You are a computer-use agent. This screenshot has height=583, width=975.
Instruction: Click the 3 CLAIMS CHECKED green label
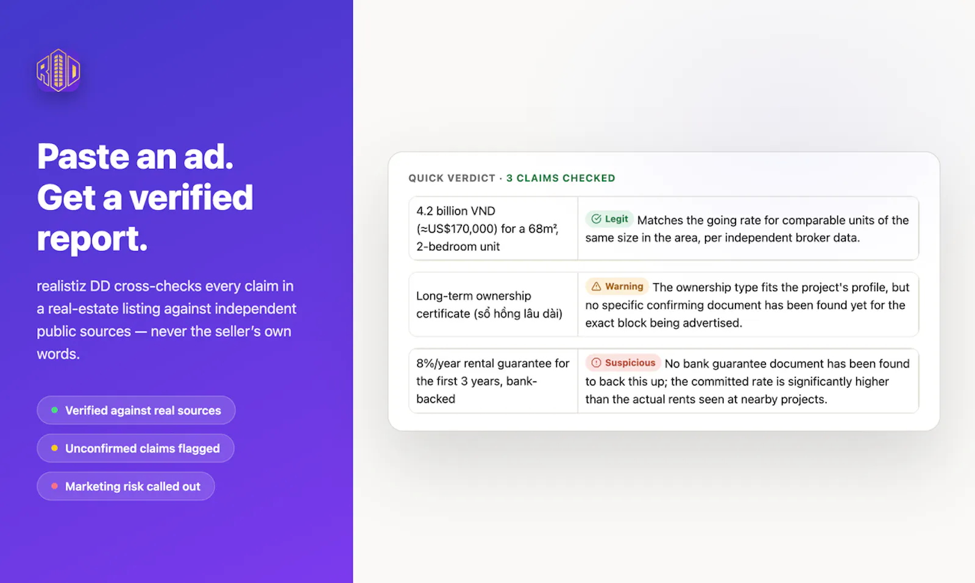[561, 178]
